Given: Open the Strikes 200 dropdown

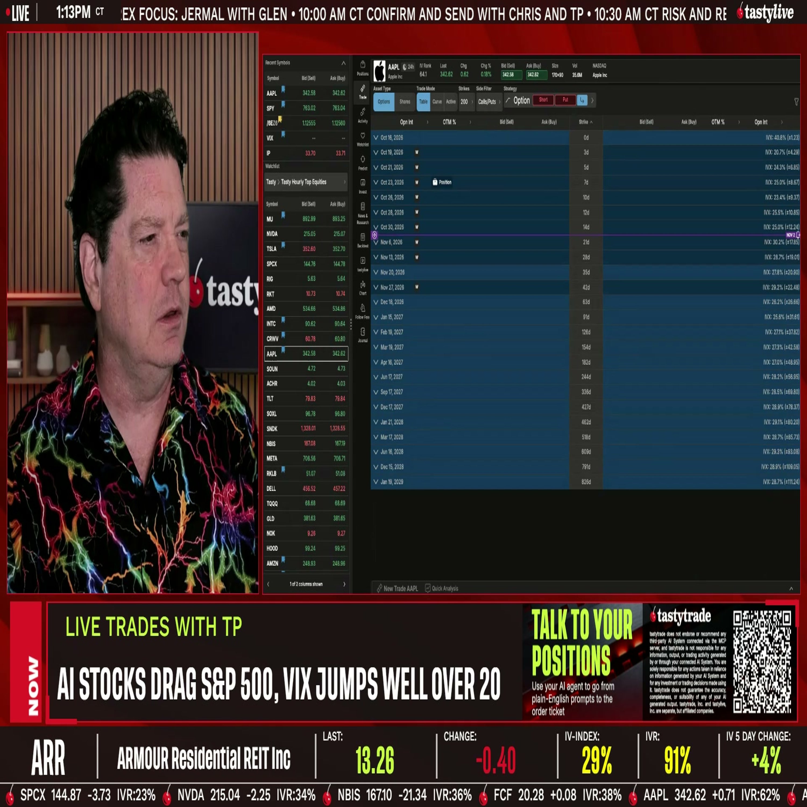Looking at the screenshot, I should pyautogui.click(x=466, y=101).
